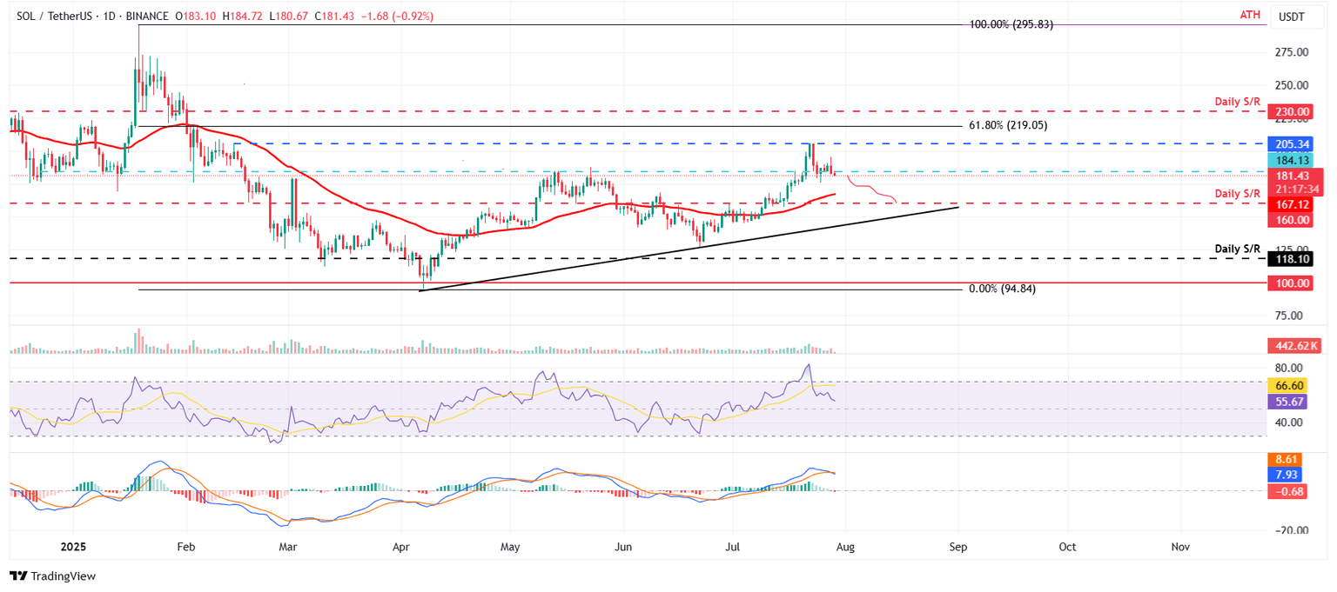Viewport: 1337px width, 592px height.
Task: Click the 66.60 RSI moving average label
Action: (x=1289, y=384)
